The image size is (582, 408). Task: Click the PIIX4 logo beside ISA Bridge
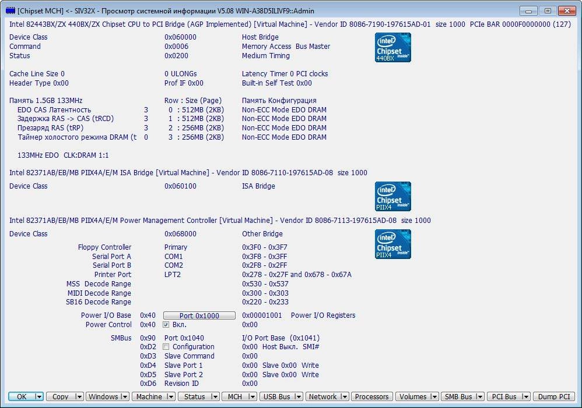(392, 196)
